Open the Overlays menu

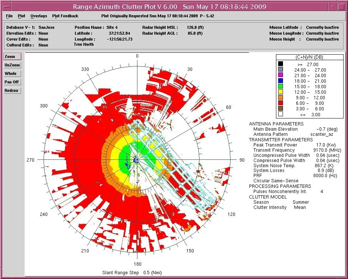click(x=38, y=16)
